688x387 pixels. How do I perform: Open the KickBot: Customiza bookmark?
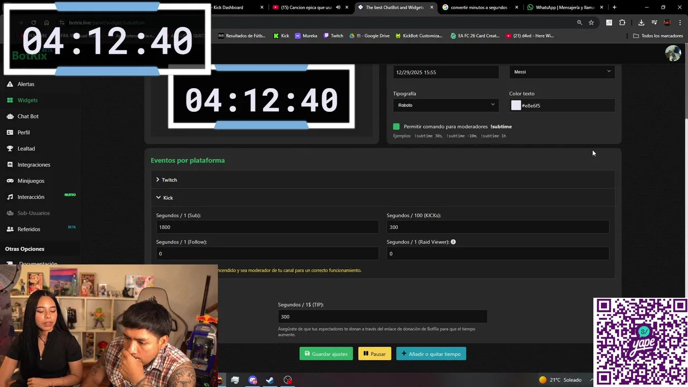tap(419, 36)
